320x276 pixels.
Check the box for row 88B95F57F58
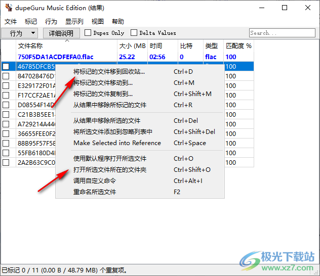click(6, 143)
